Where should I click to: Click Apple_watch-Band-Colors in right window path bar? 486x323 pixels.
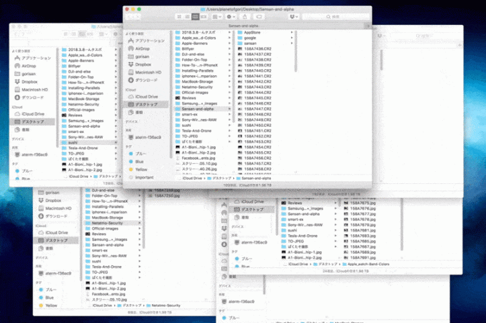[366, 264]
